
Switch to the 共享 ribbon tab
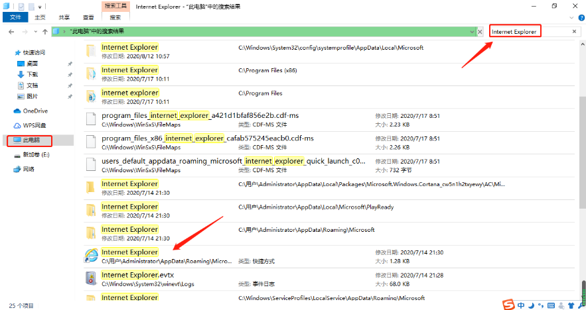click(x=64, y=17)
